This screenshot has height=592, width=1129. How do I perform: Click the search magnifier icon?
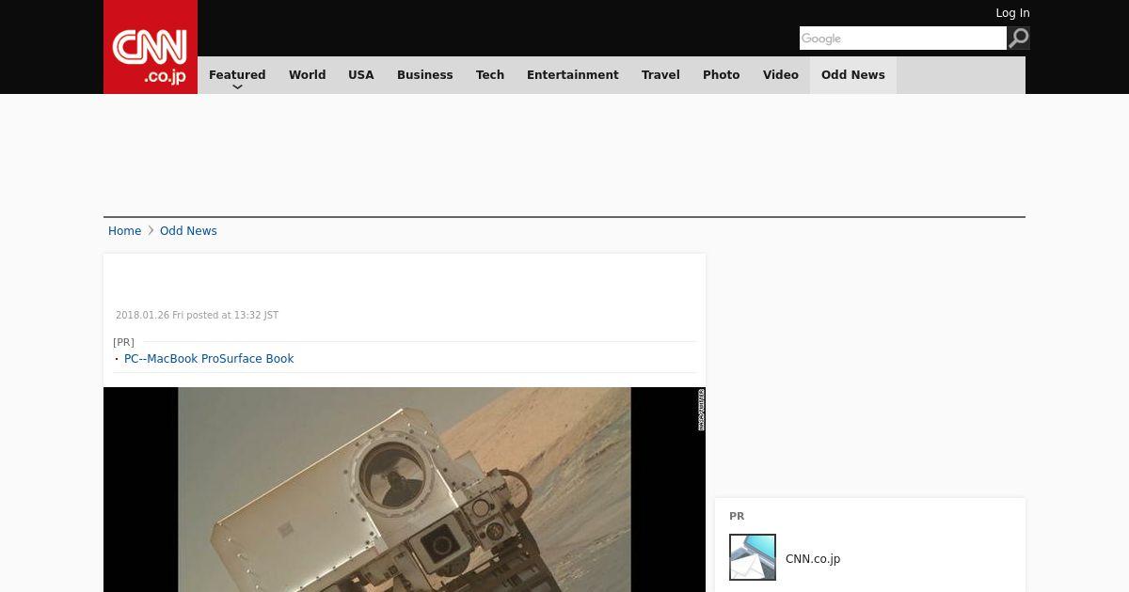[1019, 38]
